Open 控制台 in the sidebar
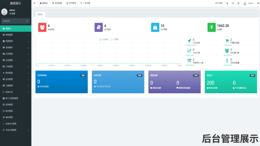The height and width of the screenshot is (146, 260). [x=16, y=29]
